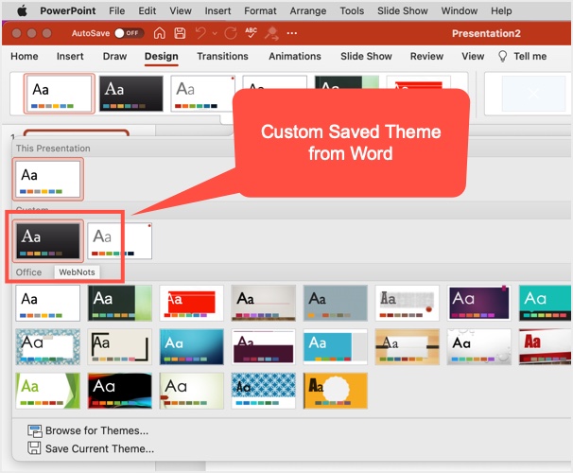Select the second white custom theme thumbnail

click(x=119, y=241)
